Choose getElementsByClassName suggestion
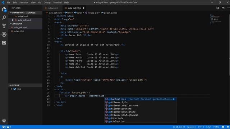 tap(141, 106)
